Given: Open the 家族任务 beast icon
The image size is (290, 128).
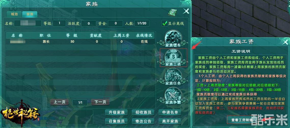Looking at the screenshot, I should 173,77.
